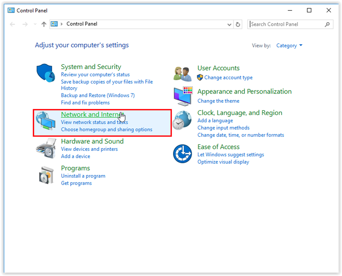The width and height of the screenshot is (342, 276).
Task: Click Find and fix problems
Action: pyautogui.click(x=85, y=103)
